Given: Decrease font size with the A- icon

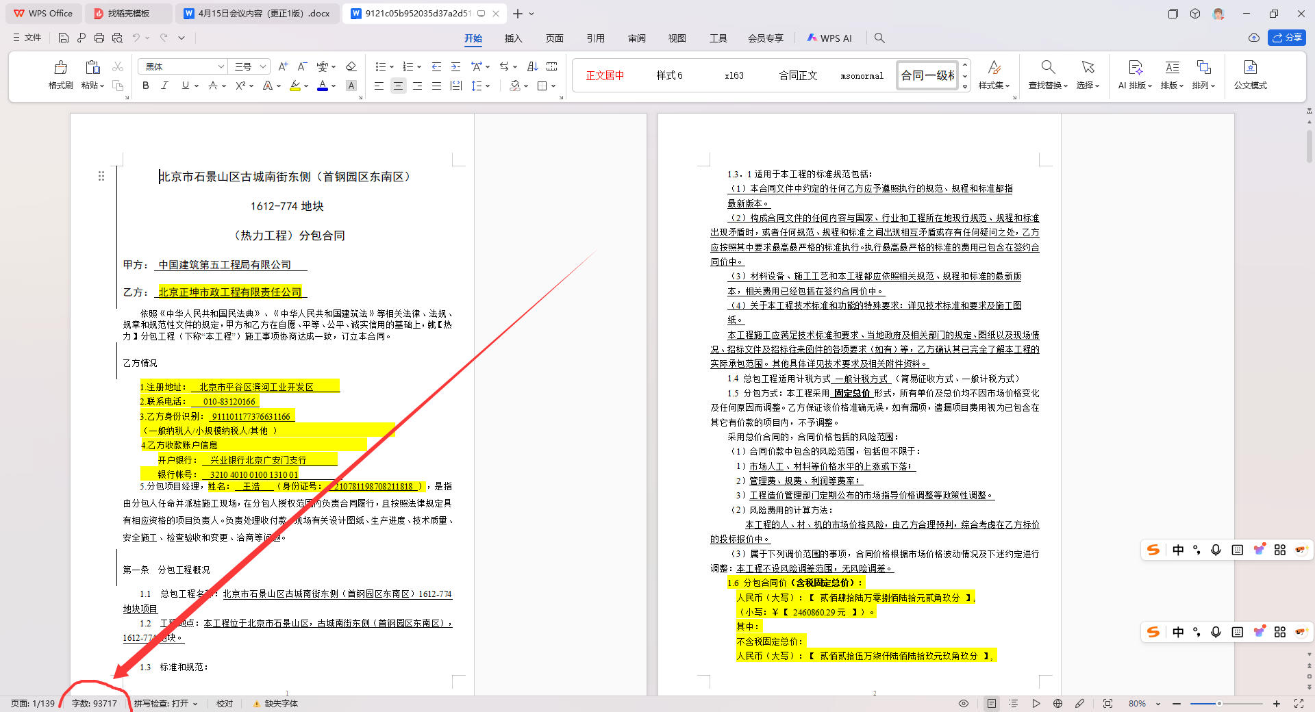Looking at the screenshot, I should pyautogui.click(x=302, y=66).
